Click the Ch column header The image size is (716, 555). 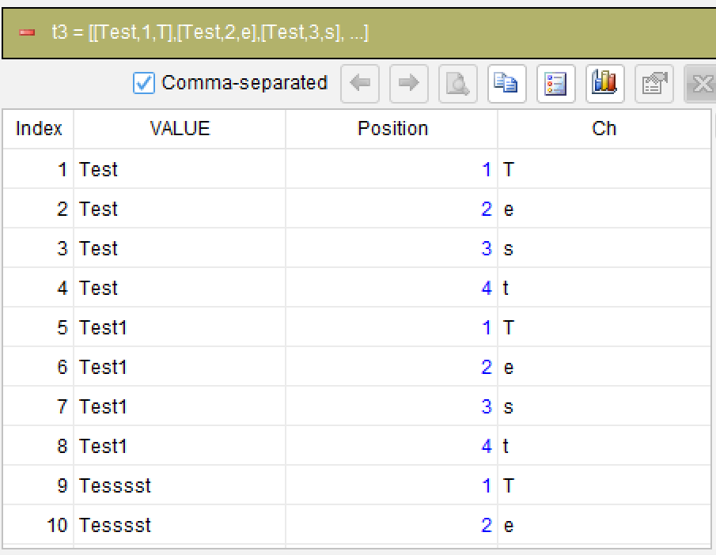[x=604, y=129]
